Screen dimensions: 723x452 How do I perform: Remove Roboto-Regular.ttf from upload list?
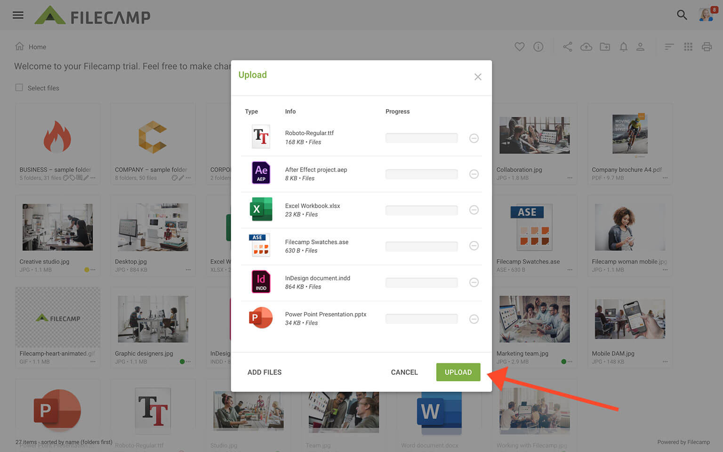[474, 138]
